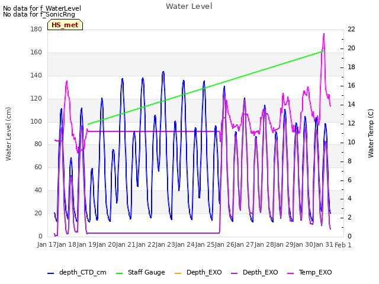Click the 180 left axis tick label

pos(36,29)
